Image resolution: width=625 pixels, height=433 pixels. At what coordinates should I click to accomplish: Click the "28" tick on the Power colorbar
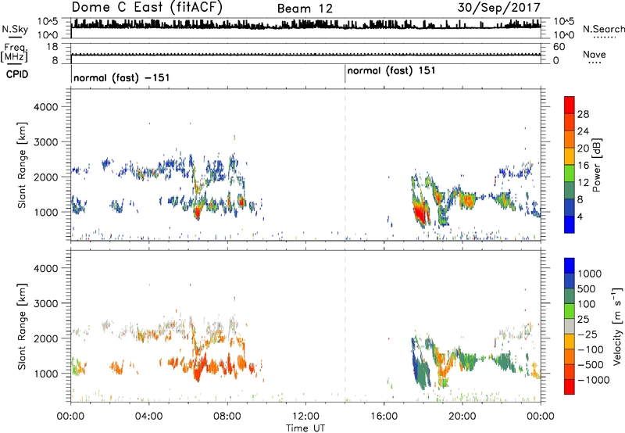tap(583, 114)
